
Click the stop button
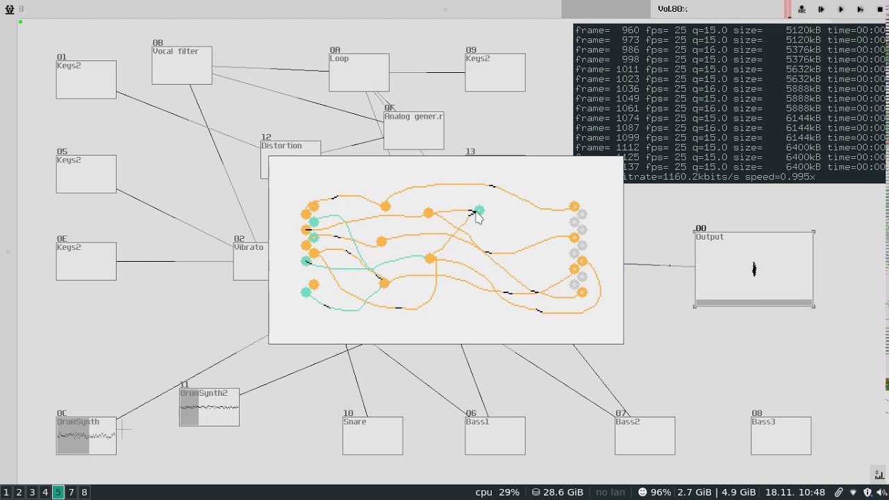[879, 9]
